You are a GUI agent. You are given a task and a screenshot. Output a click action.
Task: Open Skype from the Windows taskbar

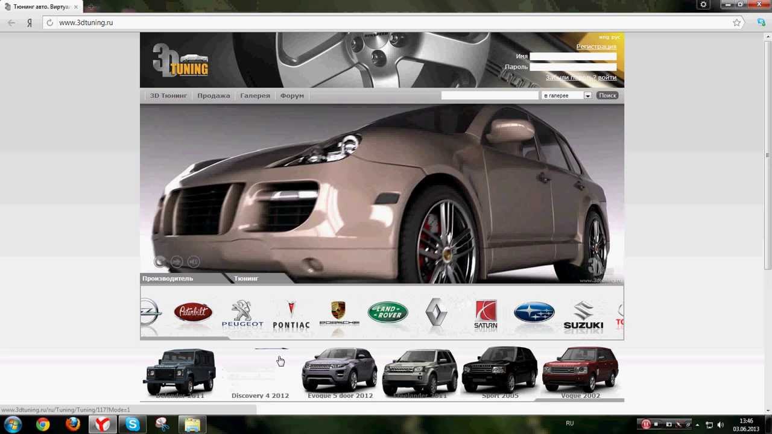coord(133,424)
